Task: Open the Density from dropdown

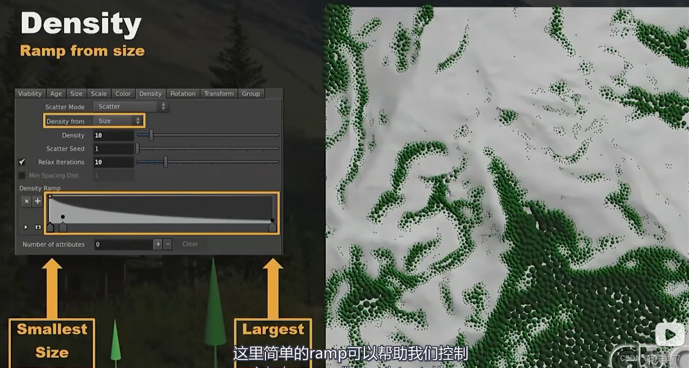Action: (x=119, y=121)
